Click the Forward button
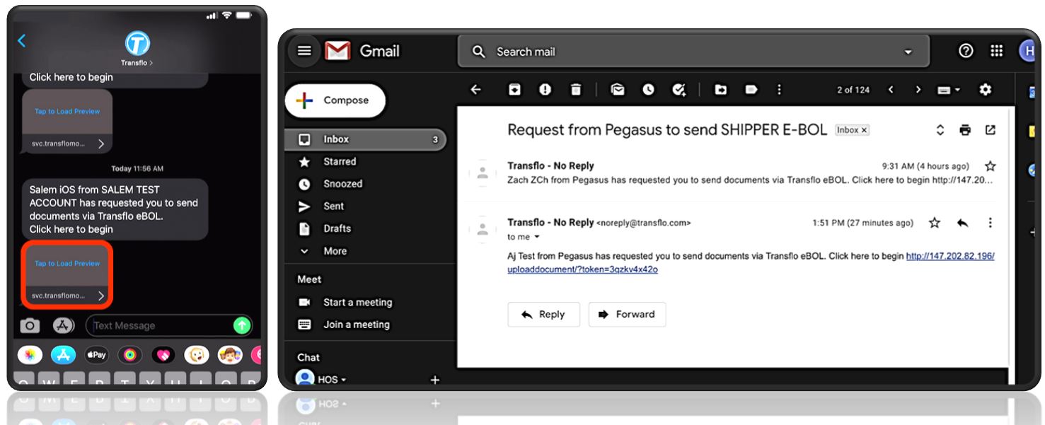Screen dimensions: 1045x425 [627, 315]
